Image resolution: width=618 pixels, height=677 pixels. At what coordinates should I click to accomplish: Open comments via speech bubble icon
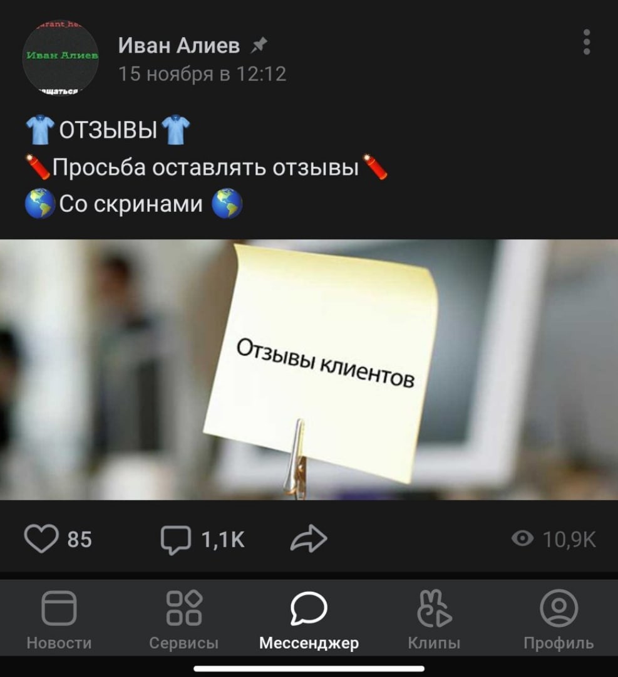coord(175,540)
